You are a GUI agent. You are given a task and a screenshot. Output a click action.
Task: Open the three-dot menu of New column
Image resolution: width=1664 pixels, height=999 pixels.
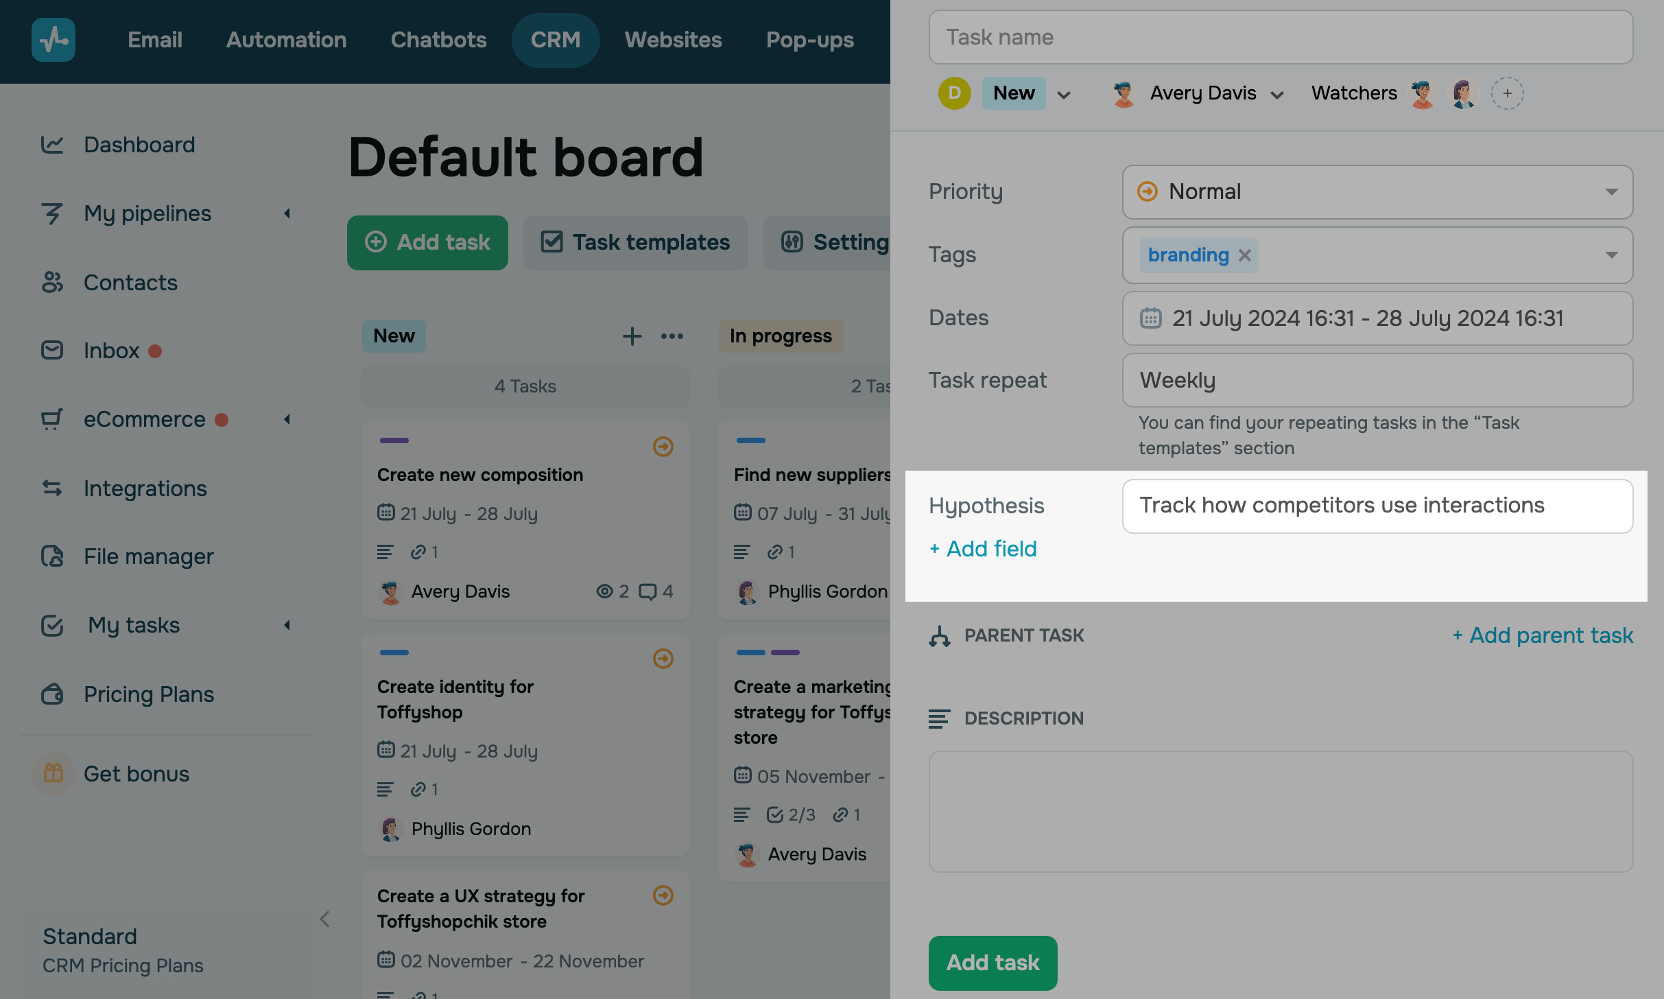[671, 336]
